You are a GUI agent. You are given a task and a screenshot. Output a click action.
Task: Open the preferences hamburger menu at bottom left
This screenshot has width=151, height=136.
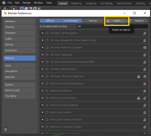(6, 130)
